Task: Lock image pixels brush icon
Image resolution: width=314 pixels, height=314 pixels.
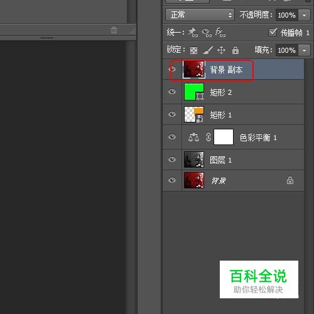Action: point(208,50)
